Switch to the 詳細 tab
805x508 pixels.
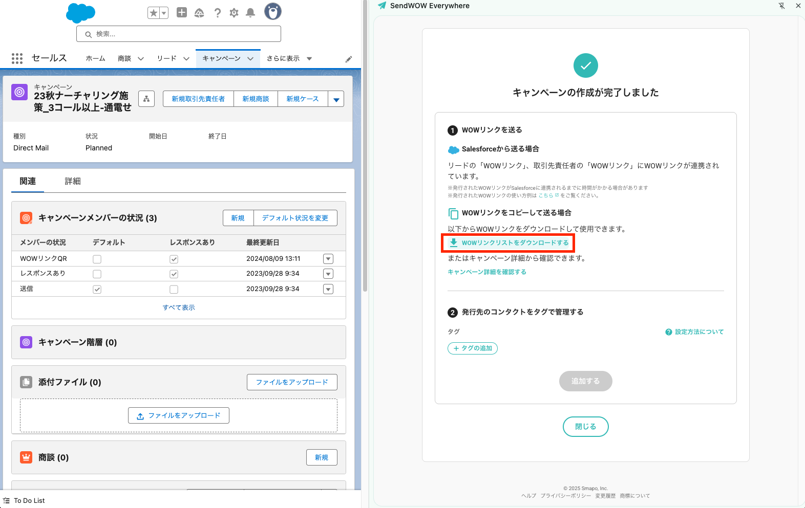[x=73, y=181]
